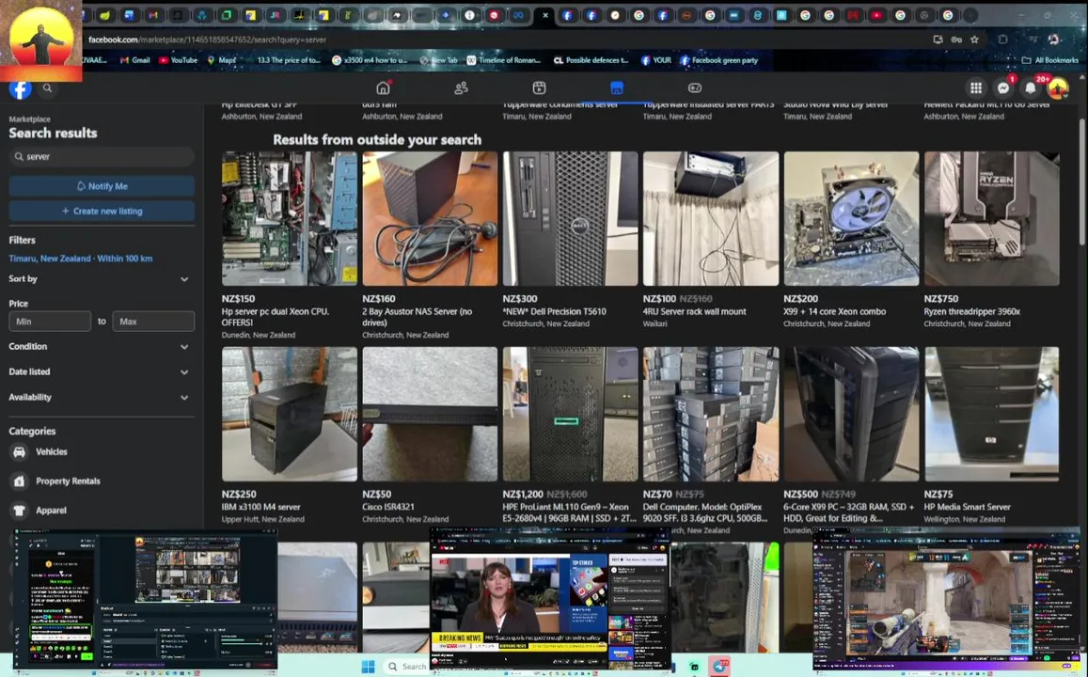Open the Facebook green party bookmark
The height and width of the screenshot is (677, 1088).
[718, 60]
